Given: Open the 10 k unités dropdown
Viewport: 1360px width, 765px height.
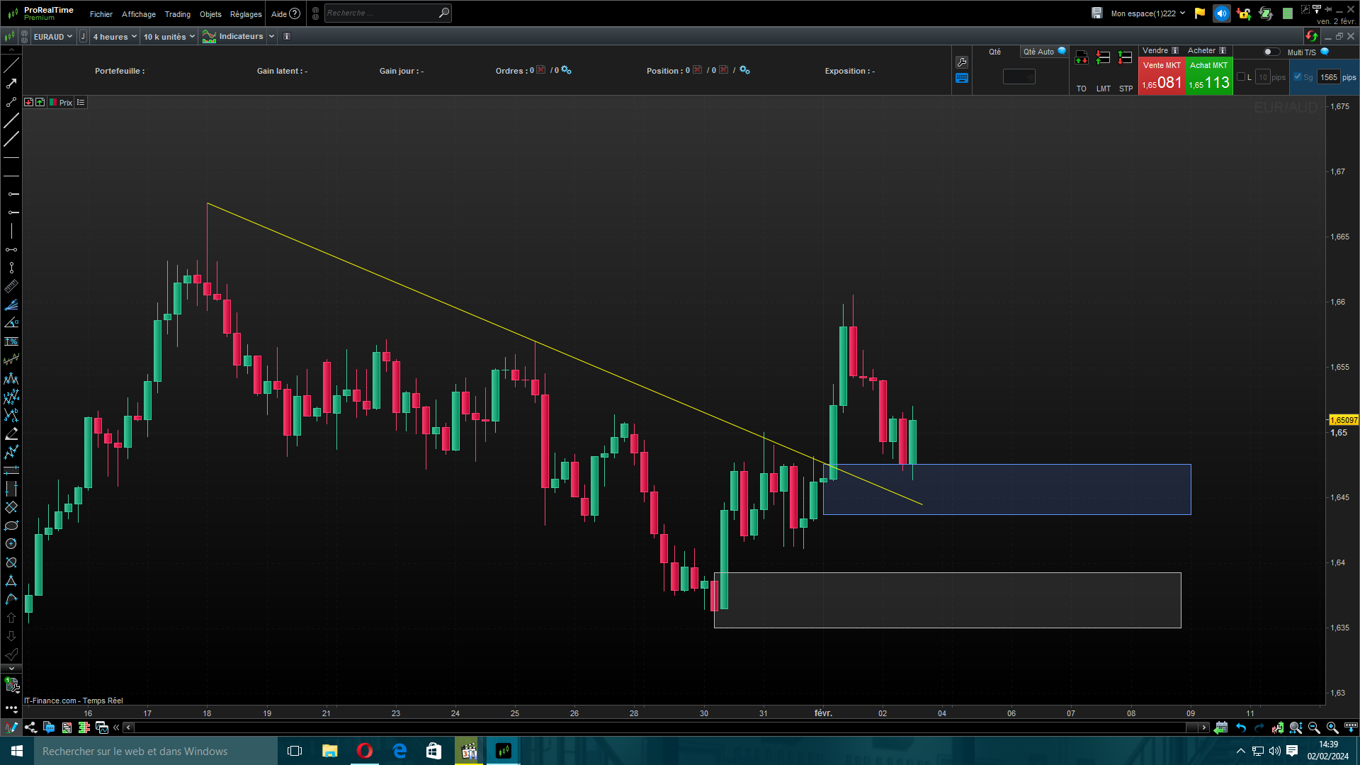Looking at the screenshot, I should point(169,37).
